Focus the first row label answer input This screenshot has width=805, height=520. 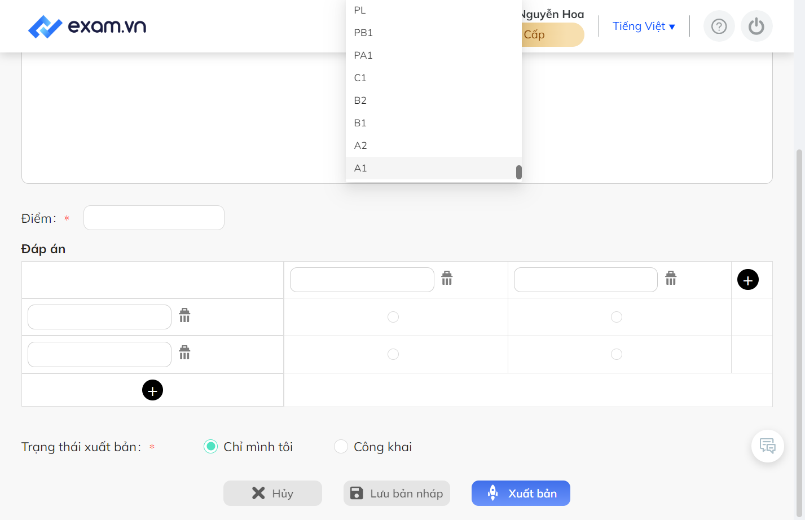pos(99,317)
